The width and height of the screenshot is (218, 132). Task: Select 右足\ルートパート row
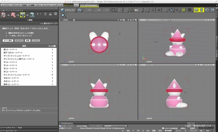(29, 78)
